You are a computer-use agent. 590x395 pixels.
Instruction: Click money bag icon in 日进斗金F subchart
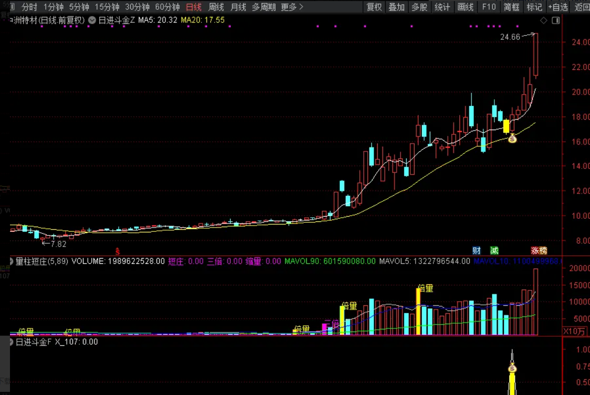[x=512, y=367]
